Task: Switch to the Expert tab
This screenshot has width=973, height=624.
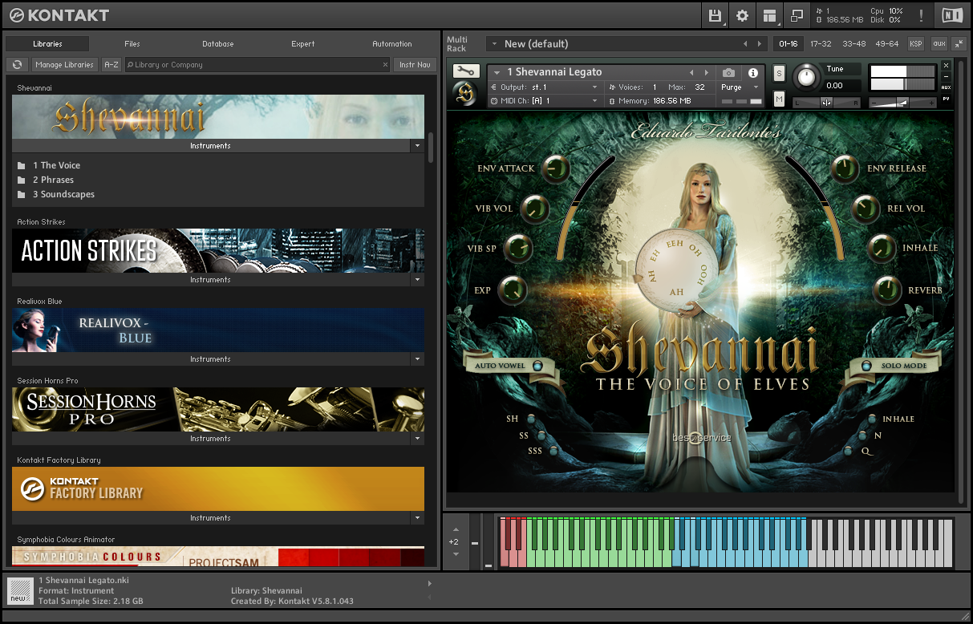Action: (303, 44)
